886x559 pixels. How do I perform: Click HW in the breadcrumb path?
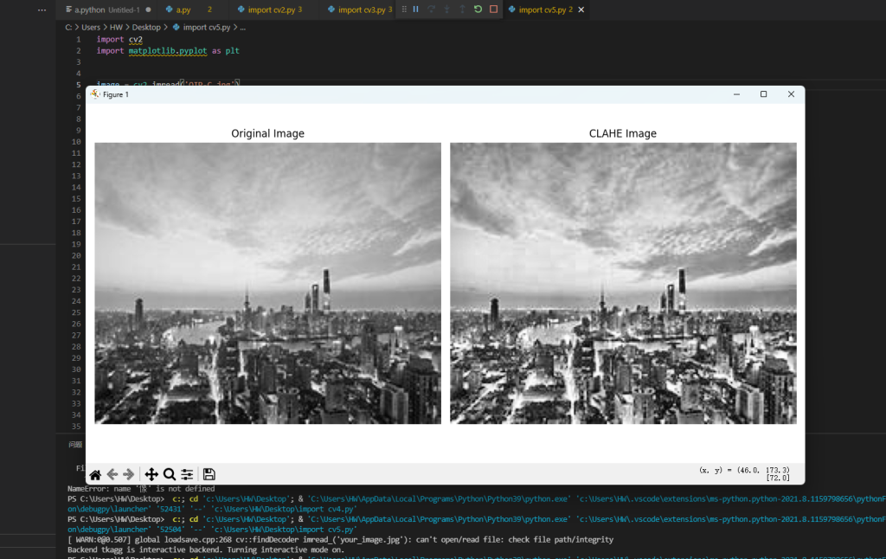[x=116, y=27]
